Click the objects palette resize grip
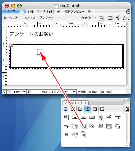Viewport: 135px width, 151px height. click(x=129, y=145)
